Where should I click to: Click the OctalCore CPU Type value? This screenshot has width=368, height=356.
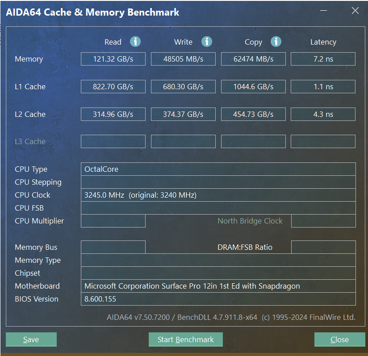point(218,169)
